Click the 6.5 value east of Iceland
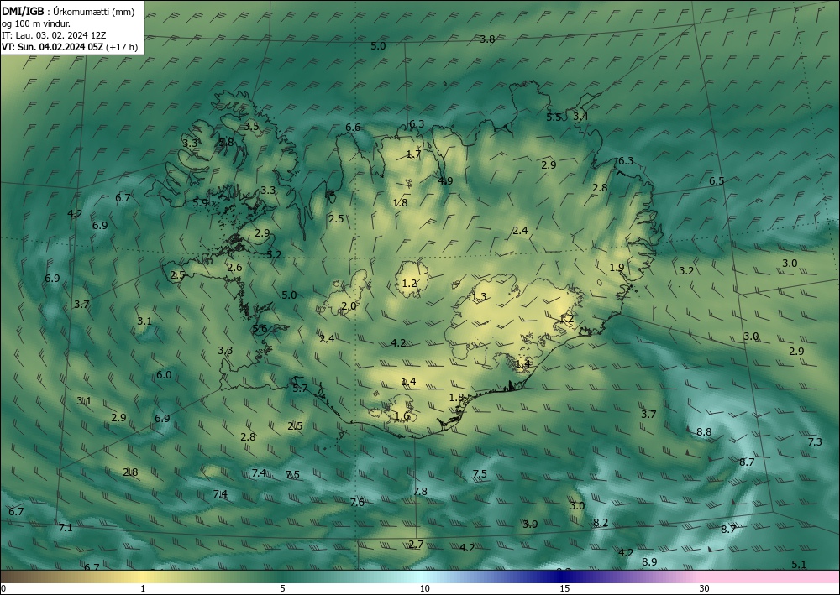Image resolution: width=840 pixels, height=595 pixels. click(x=717, y=181)
